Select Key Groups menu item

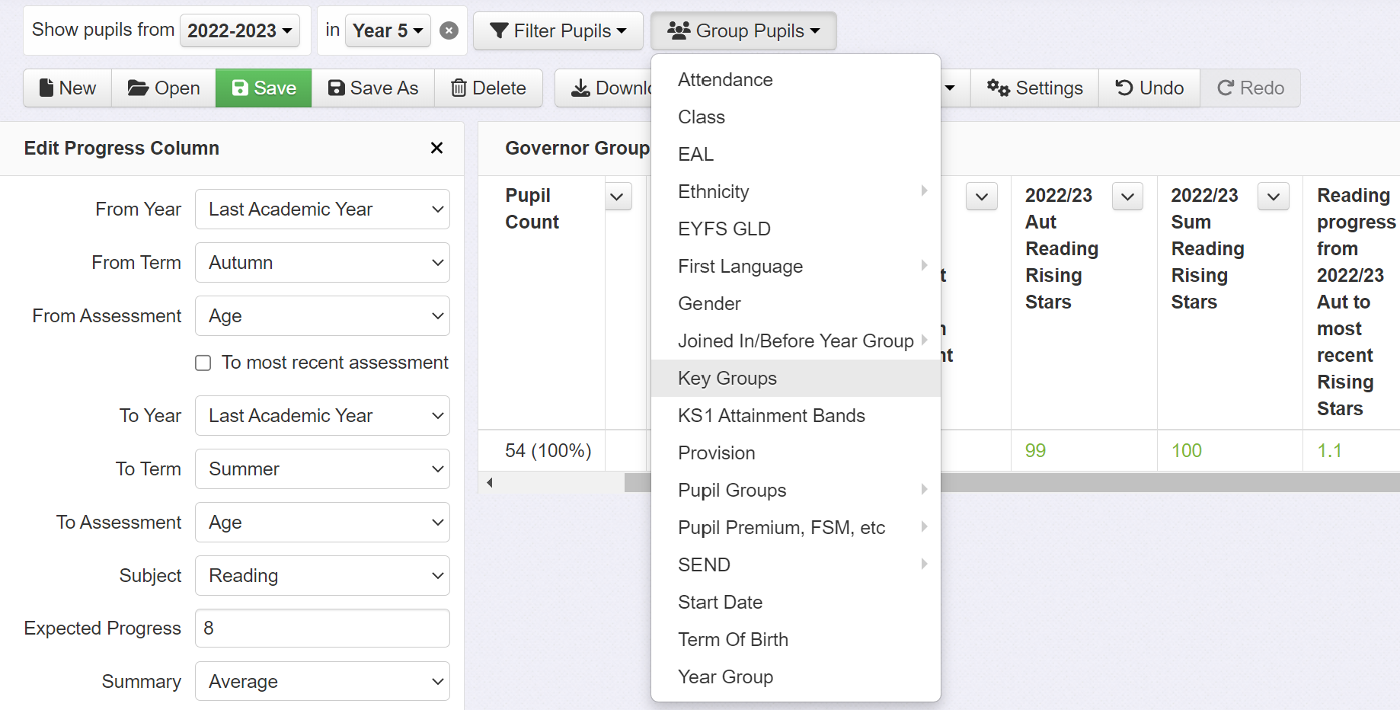coord(796,379)
